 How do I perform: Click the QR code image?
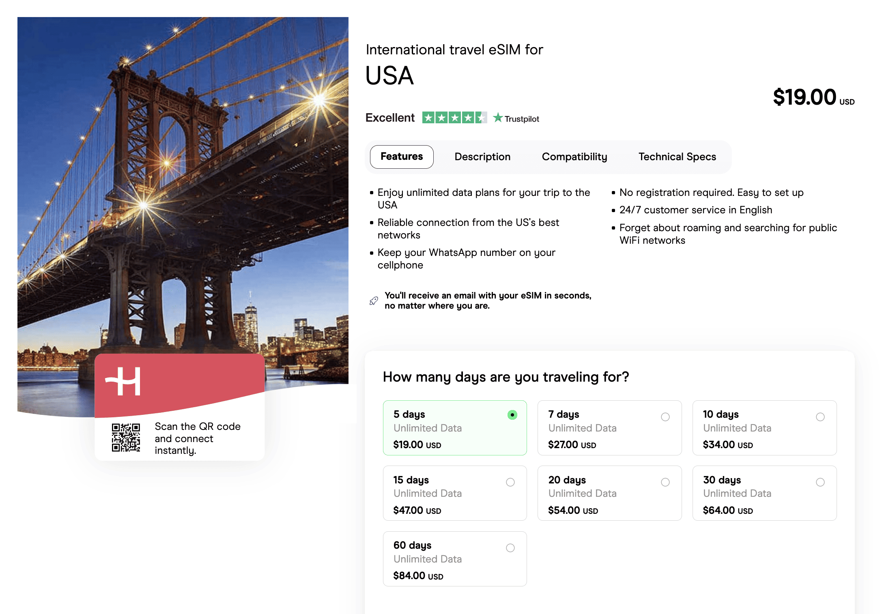(x=126, y=438)
